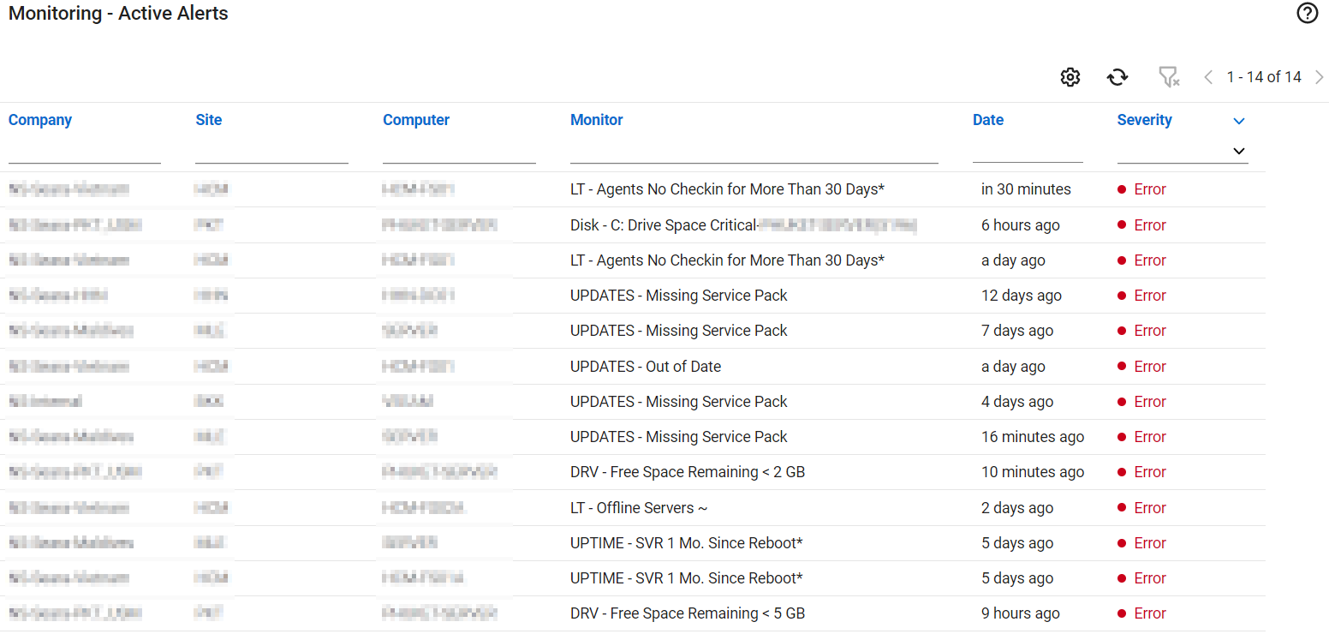1329x634 pixels.
Task: Click the Company filter input field
Action: tap(84, 152)
